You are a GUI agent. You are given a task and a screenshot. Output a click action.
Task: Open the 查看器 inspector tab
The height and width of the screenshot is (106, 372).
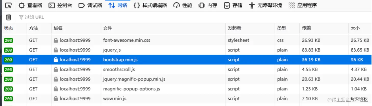[x=31, y=5]
